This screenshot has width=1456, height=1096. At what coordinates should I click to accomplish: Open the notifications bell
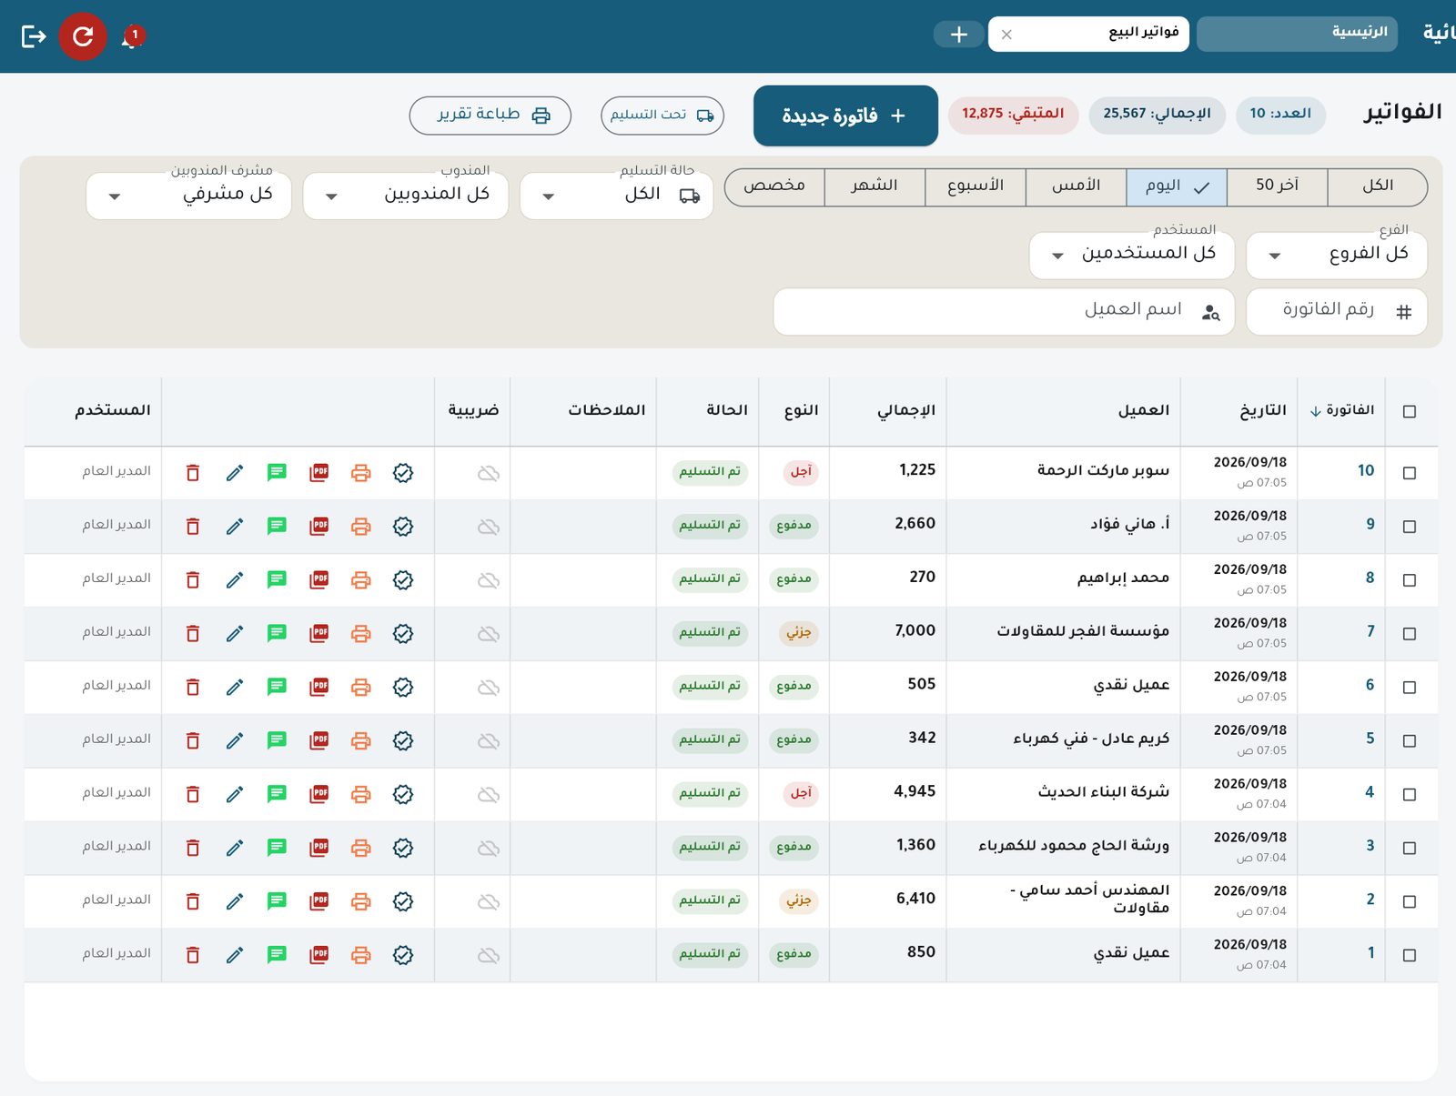pos(132,37)
